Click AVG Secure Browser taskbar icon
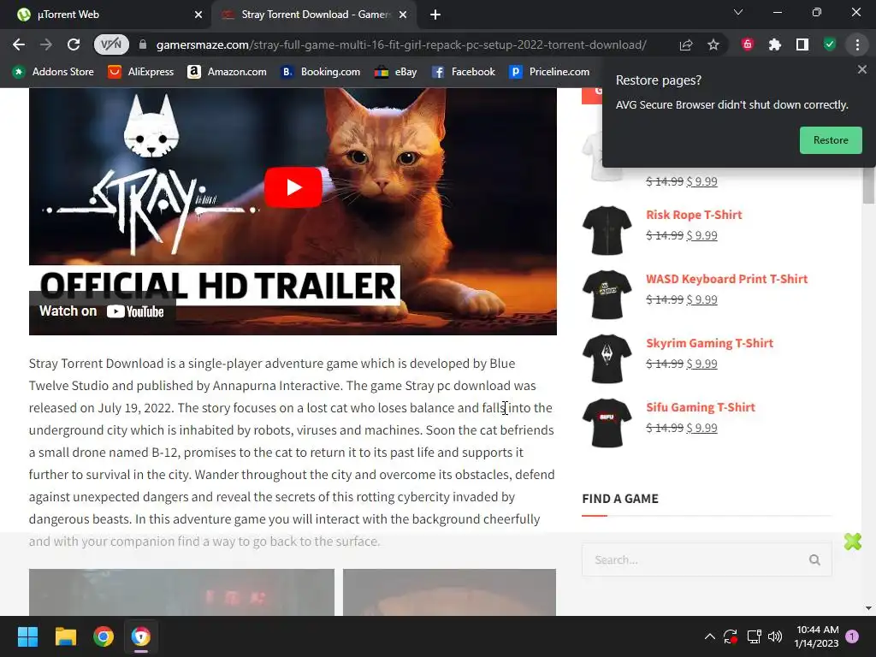The width and height of the screenshot is (876, 657). (x=141, y=636)
